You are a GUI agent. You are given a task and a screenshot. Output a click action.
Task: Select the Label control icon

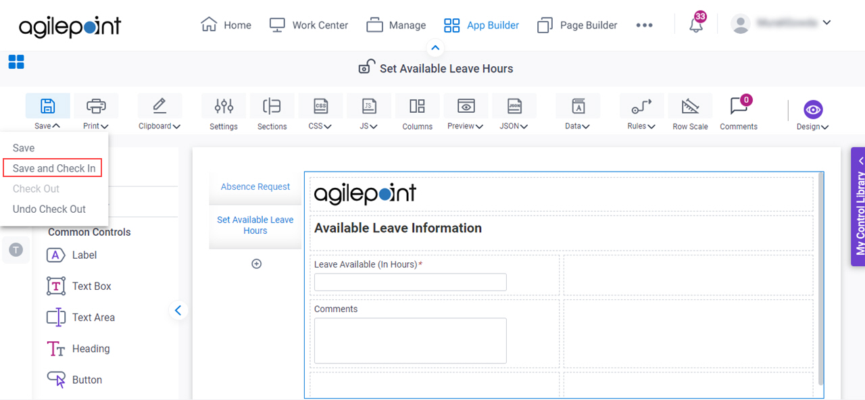coord(55,255)
